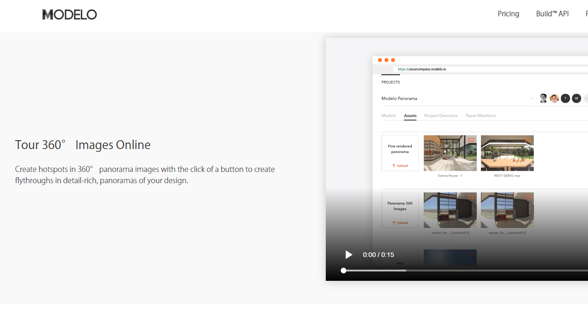Click the video progress bar handle

344,271
